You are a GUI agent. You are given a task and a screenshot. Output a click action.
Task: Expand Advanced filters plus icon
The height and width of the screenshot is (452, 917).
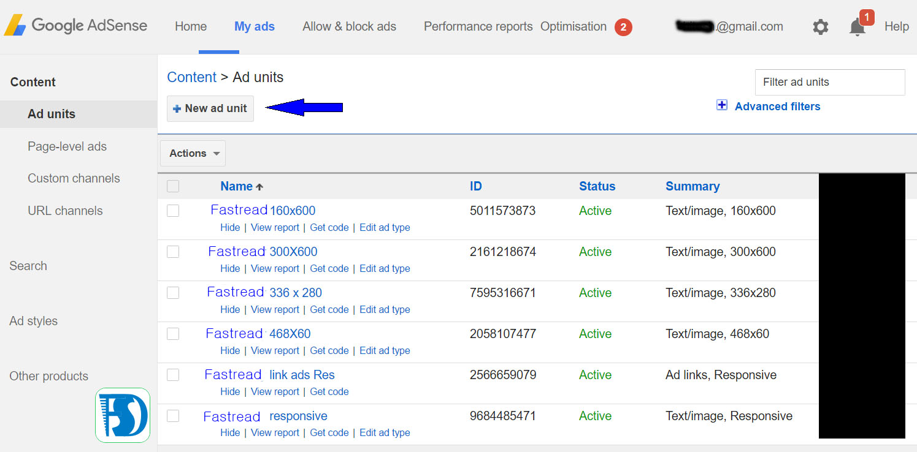pos(722,105)
